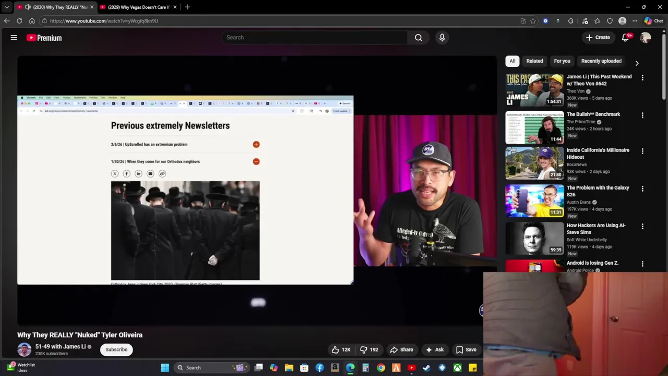The image size is (668, 376).
Task: Show more filter chips arrow
Action: pyautogui.click(x=637, y=63)
